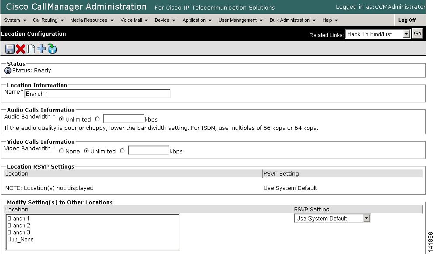Viewport: 434px width, 254px height.
Task: Click the NOTE: Location(s) not displayed text
Action: tap(49, 188)
